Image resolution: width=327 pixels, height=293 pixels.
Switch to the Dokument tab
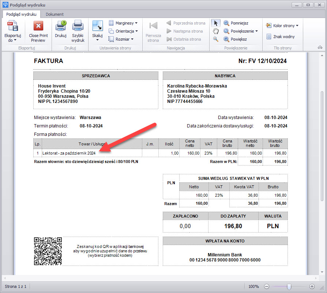coord(55,14)
